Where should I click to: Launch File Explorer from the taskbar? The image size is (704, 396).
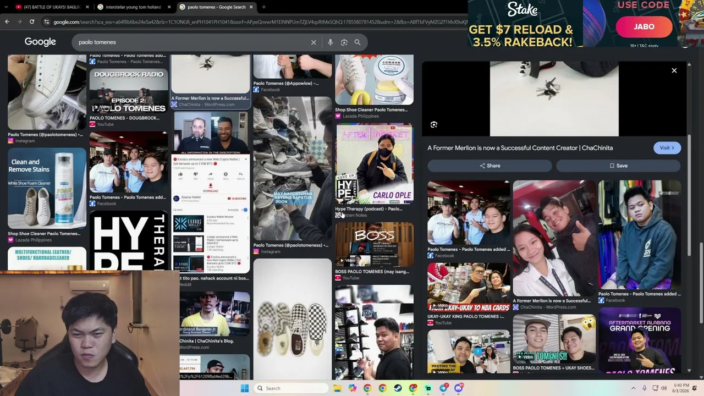coord(337,388)
